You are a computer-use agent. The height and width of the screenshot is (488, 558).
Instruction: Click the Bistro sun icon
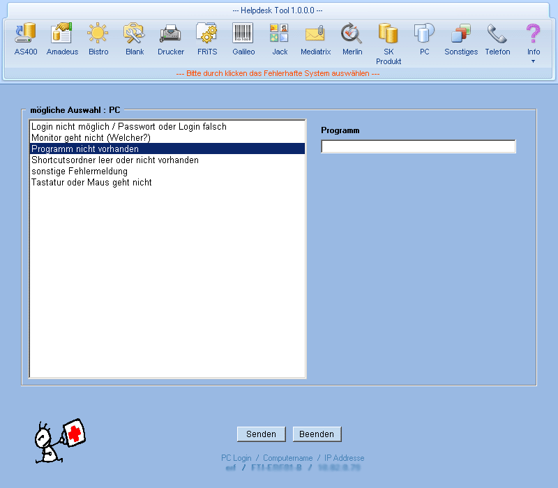(98, 34)
